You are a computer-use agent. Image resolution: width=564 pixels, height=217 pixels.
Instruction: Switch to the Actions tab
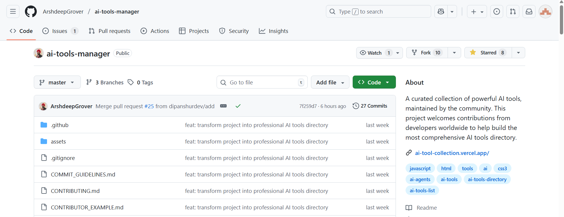click(x=155, y=31)
